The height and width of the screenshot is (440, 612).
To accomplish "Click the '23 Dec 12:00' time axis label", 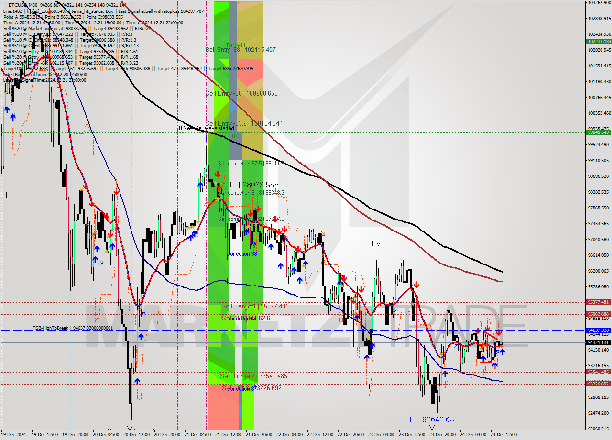I will pyautogui.click(x=412, y=435).
